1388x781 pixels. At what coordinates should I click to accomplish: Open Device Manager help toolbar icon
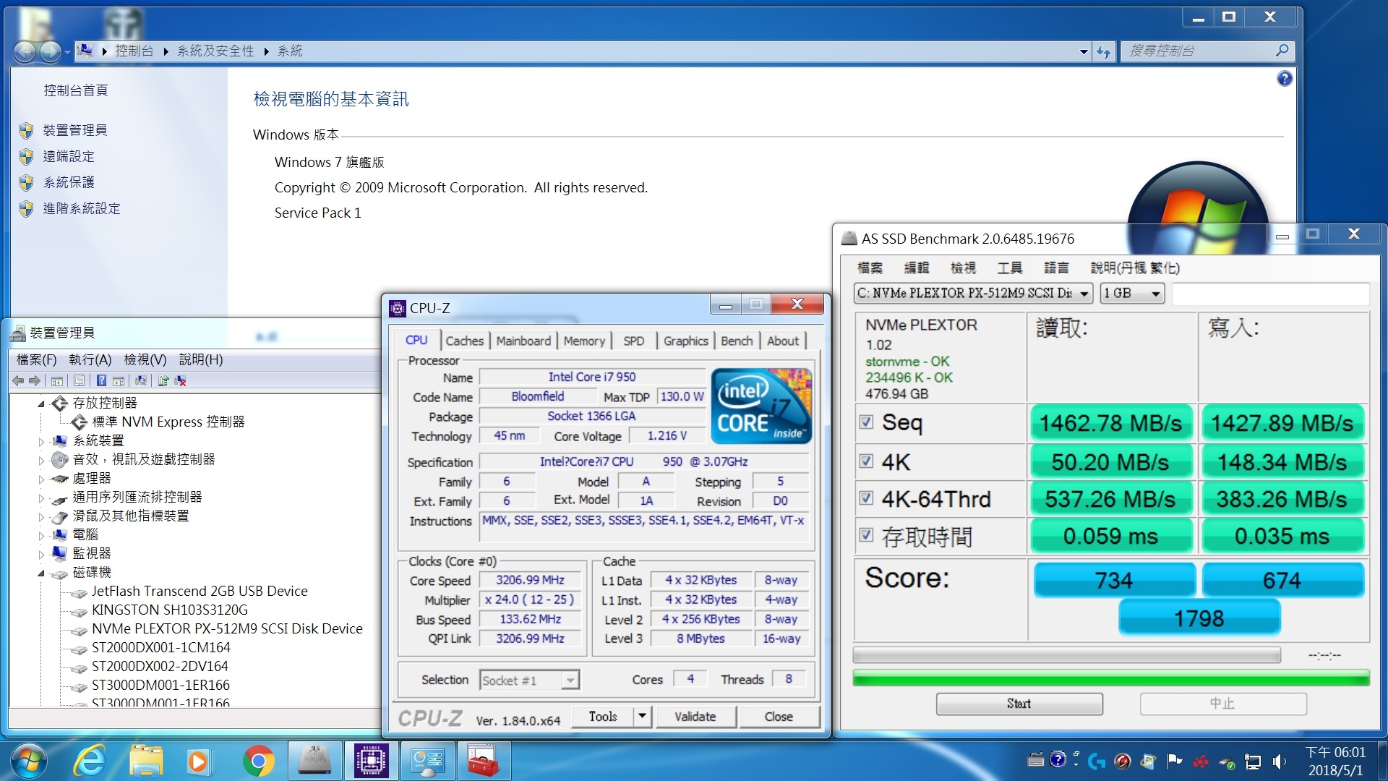102,380
